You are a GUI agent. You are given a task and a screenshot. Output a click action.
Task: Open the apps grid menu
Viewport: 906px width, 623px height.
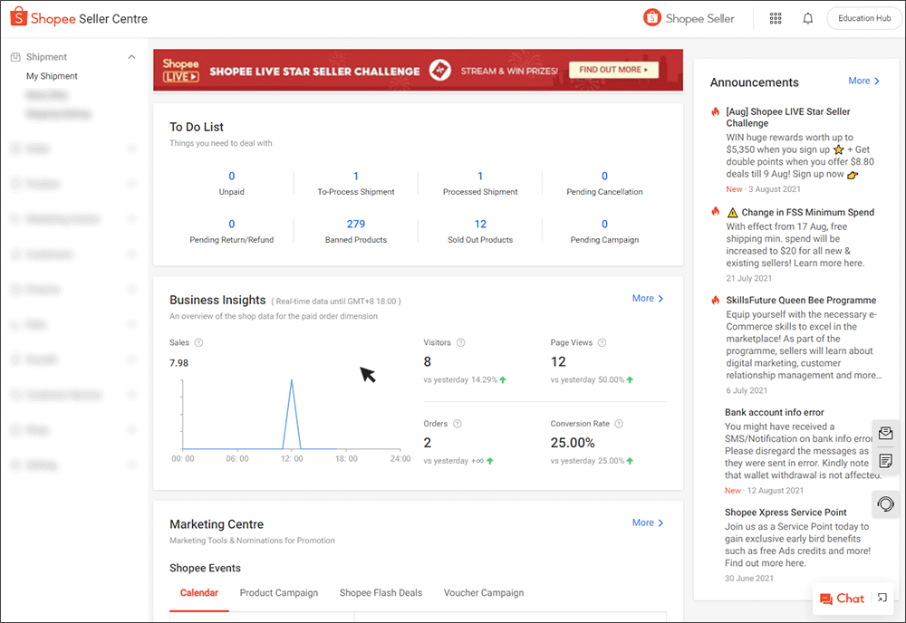[x=776, y=18]
